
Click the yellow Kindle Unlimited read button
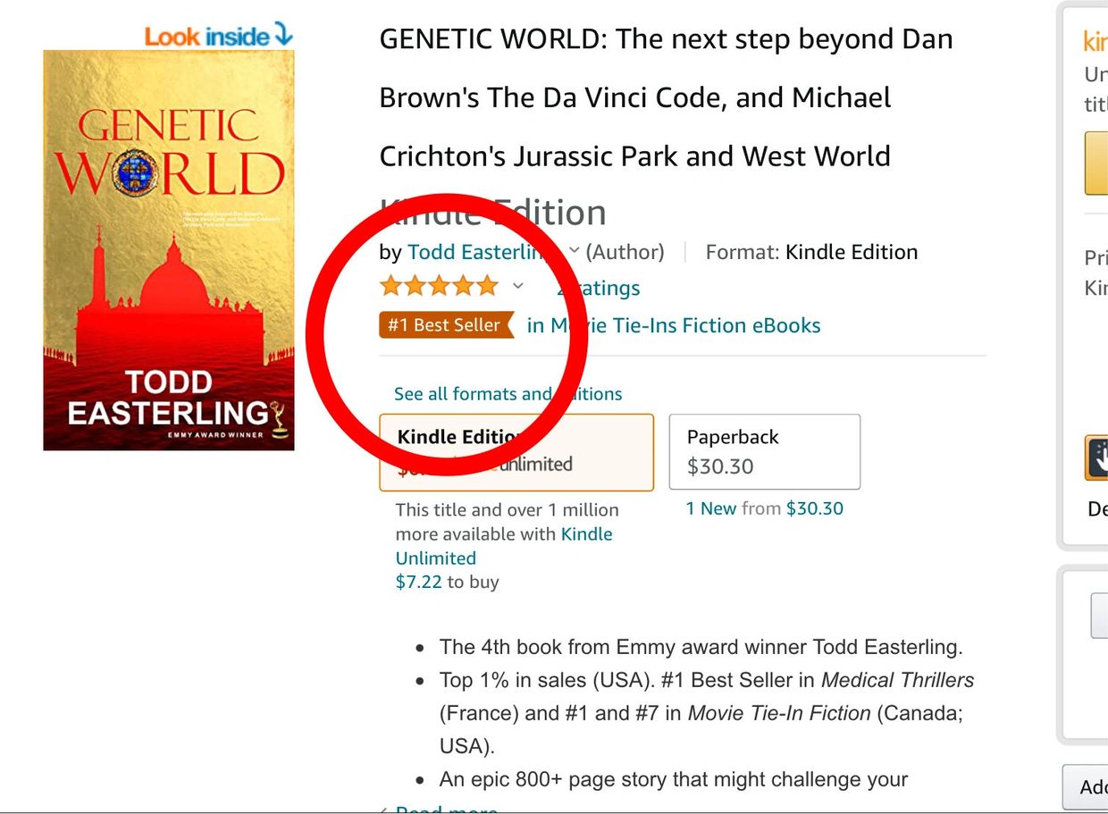pos(1096,163)
